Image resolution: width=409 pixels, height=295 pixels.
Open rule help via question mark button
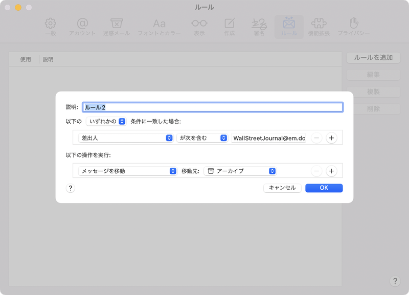pyautogui.click(x=70, y=188)
